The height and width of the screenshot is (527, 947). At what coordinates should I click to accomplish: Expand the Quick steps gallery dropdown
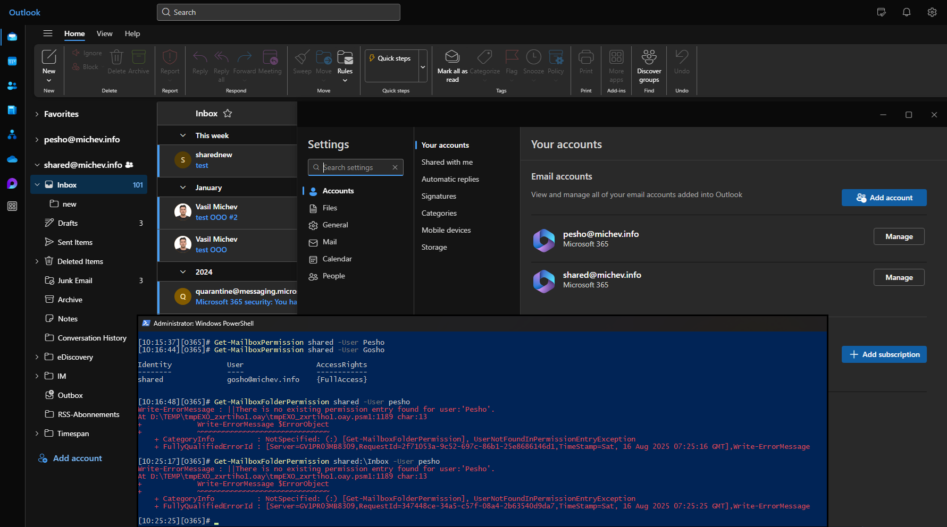pyautogui.click(x=423, y=67)
